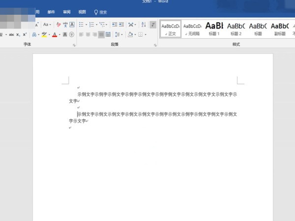
Task: Click the Sort A-Z icon
Action: point(144,25)
